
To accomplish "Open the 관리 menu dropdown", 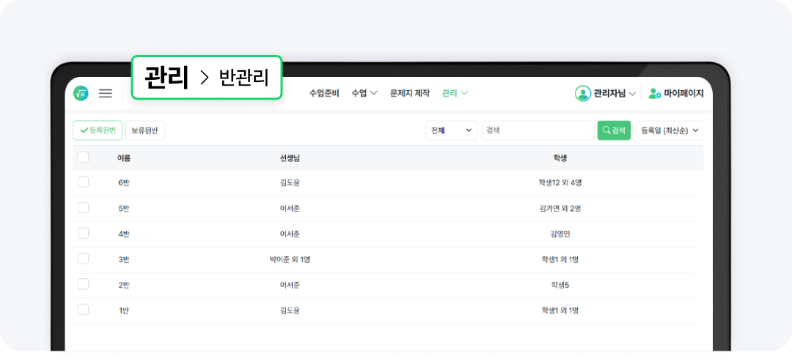I will tap(455, 94).
